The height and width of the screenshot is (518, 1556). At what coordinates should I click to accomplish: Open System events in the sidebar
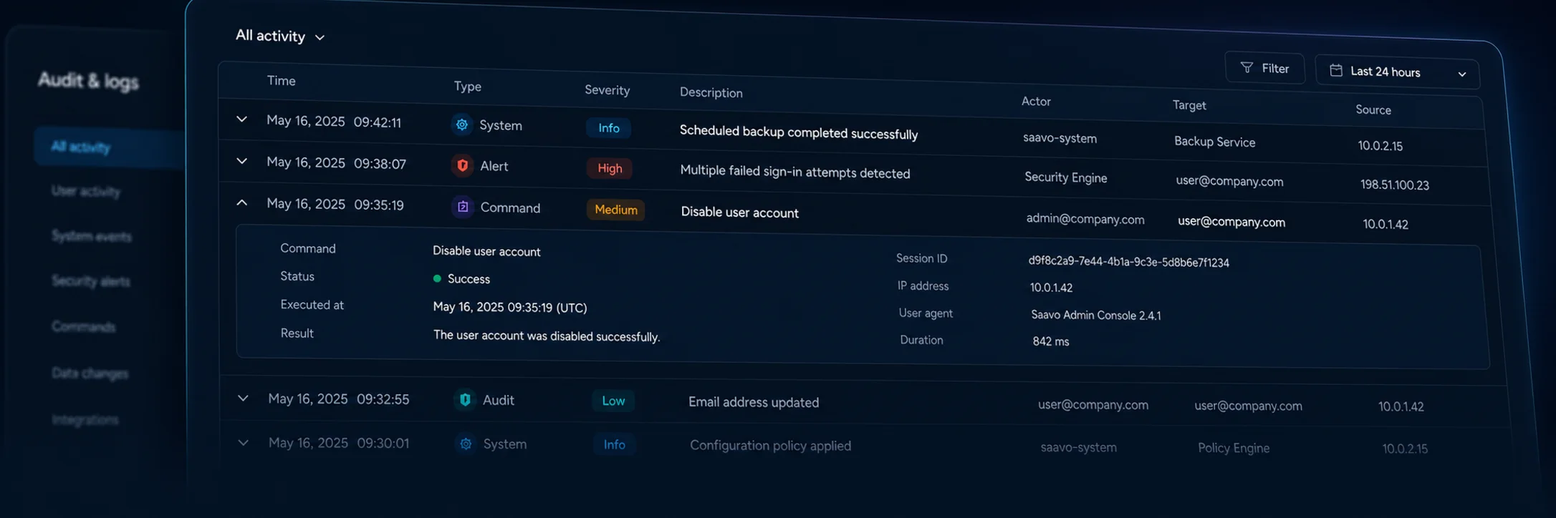[x=92, y=236]
